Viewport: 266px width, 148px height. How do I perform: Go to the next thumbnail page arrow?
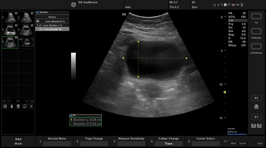coord(27,101)
